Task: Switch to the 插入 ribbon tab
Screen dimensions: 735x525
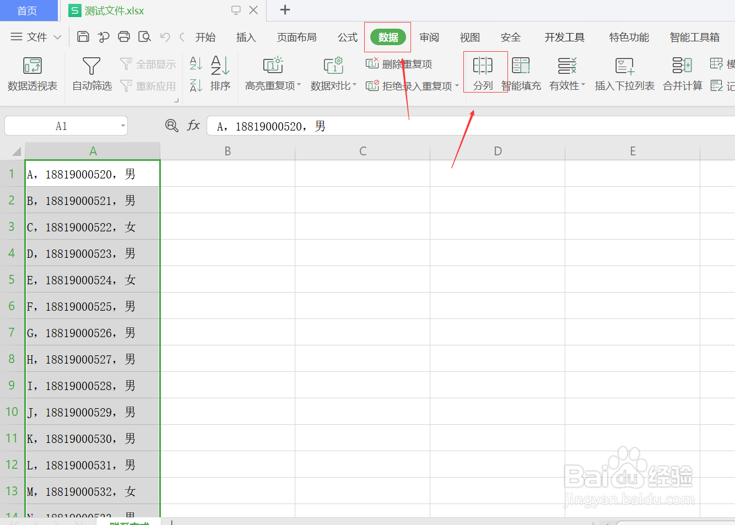Action: 246,37
